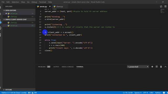
Task: Change language mode via Python status item
Action: pos(158,93)
